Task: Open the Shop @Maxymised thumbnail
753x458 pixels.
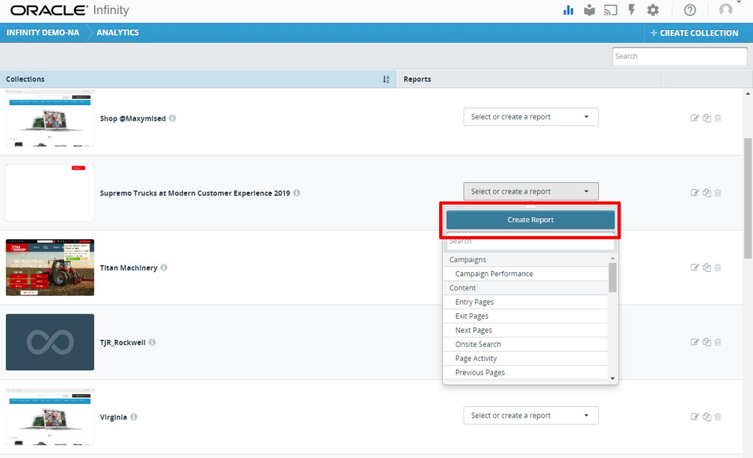Action: point(50,118)
